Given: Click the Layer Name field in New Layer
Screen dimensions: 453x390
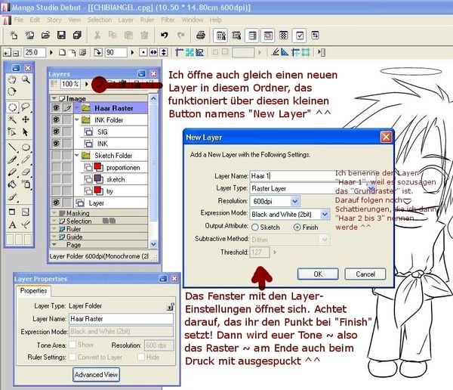Looking at the screenshot, I should click(313, 176).
